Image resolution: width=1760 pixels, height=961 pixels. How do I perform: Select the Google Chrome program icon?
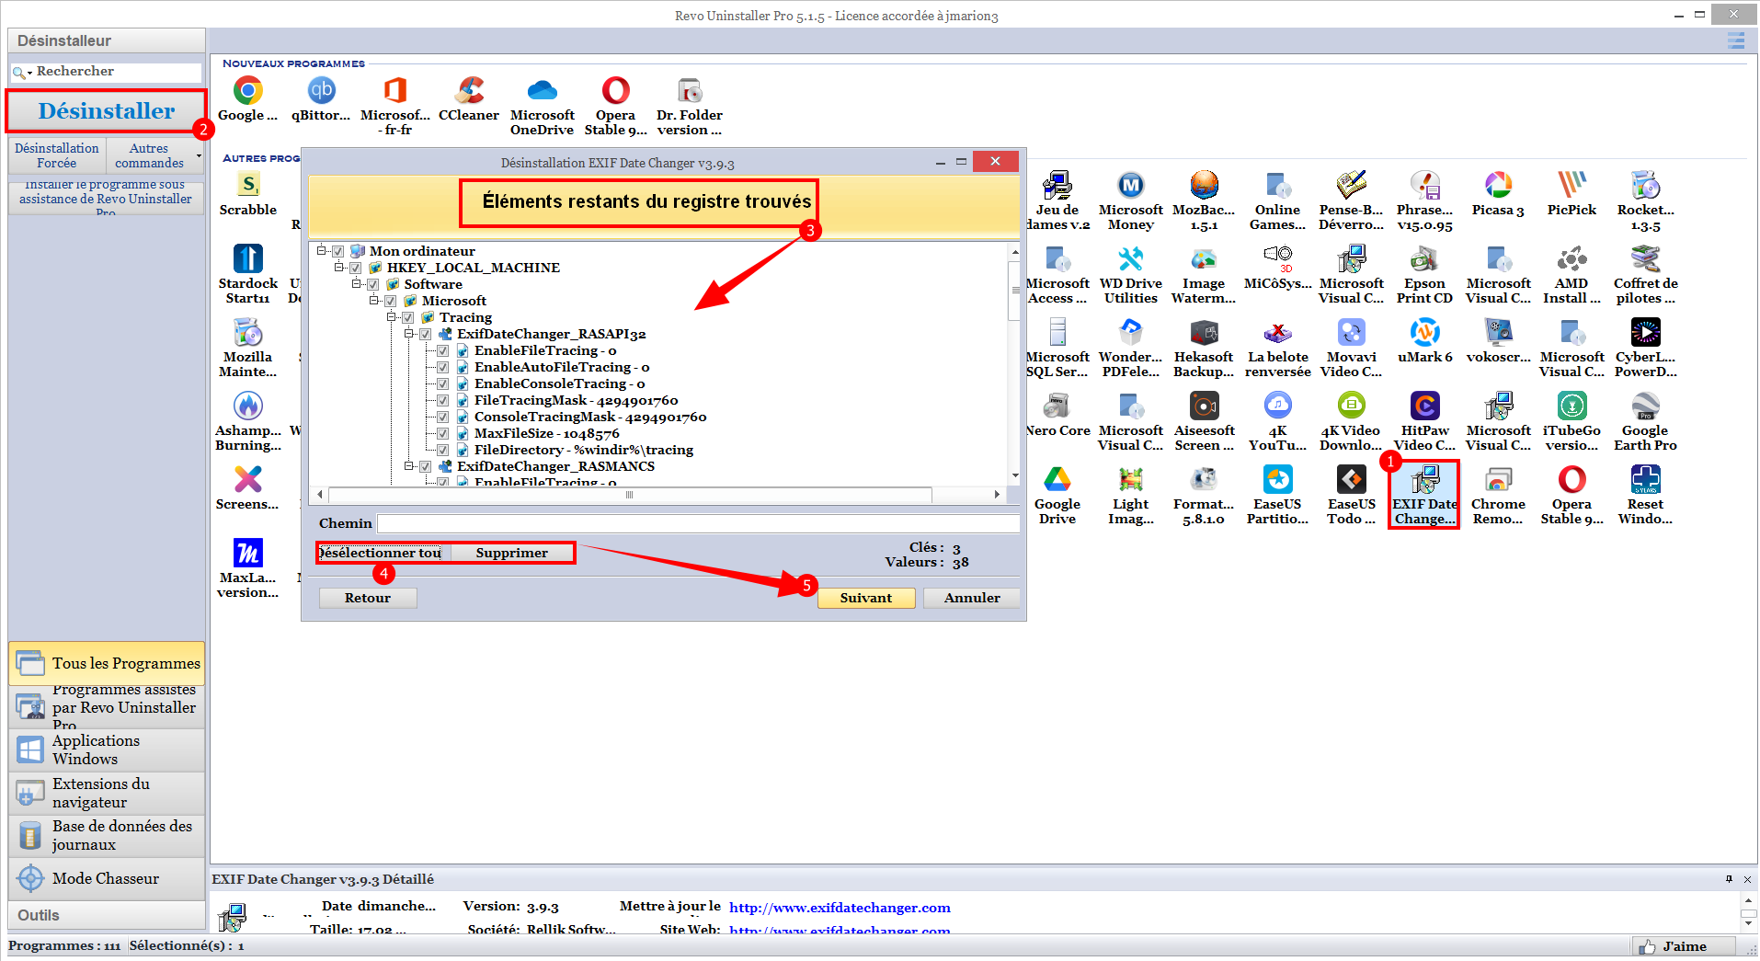(x=247, y=91)
